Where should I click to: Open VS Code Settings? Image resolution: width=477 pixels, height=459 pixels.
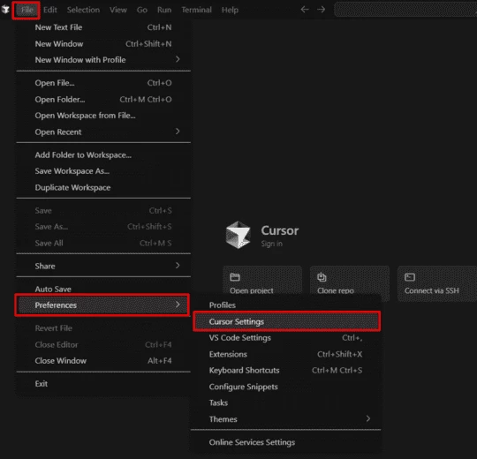click(x=286, y=338)
